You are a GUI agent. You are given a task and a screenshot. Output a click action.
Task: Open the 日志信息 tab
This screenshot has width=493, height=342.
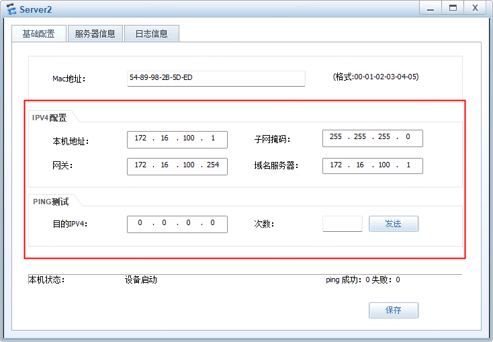point(152,34)
